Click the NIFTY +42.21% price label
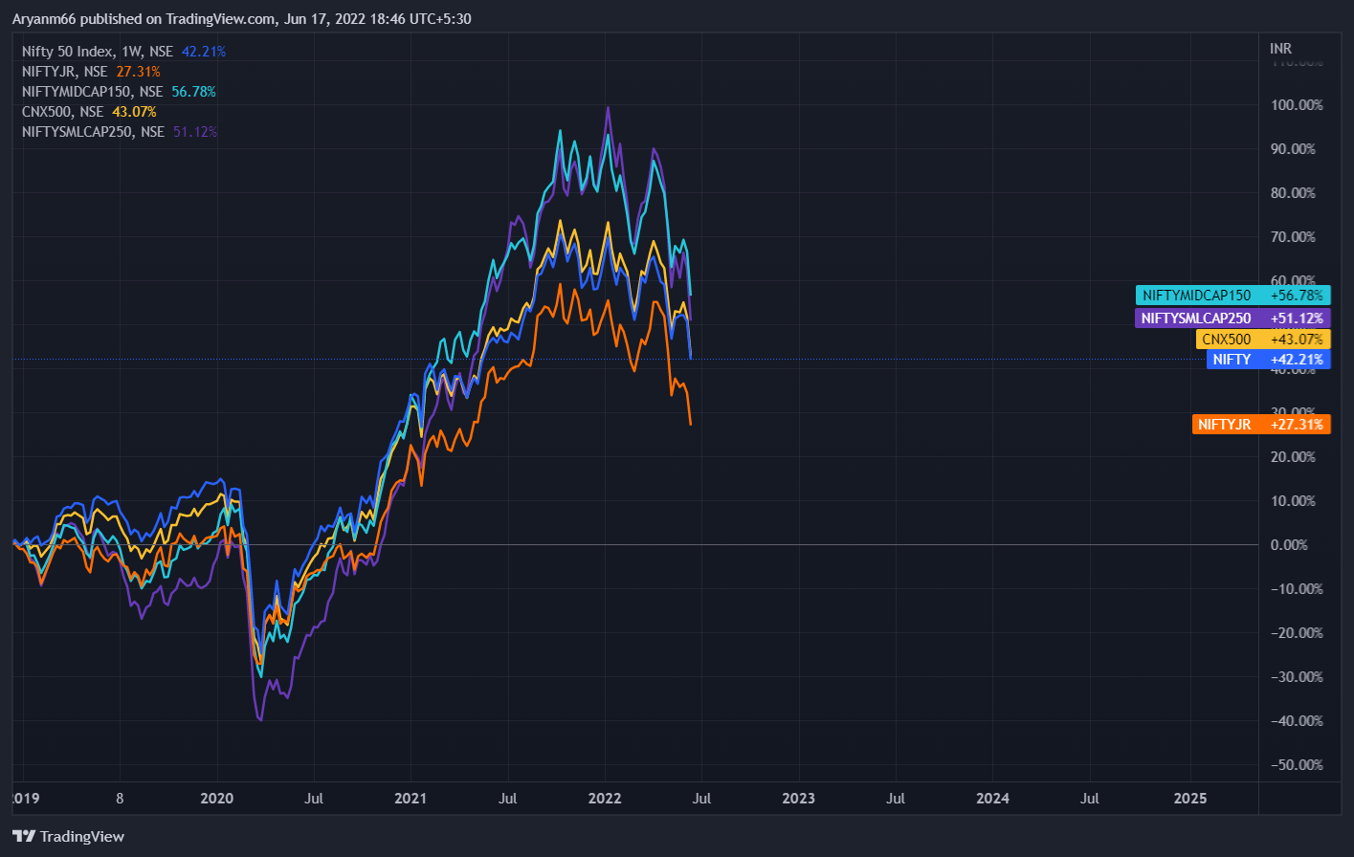Viewport: 1354px width, 857px height. point(1269,360)
